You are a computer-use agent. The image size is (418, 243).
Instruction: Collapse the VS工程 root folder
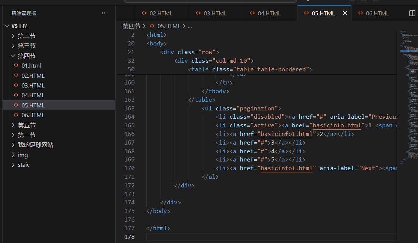(x=7, y=26)
